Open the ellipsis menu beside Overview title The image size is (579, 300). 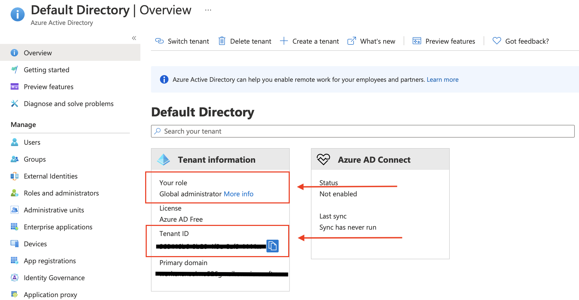point(208,10)
